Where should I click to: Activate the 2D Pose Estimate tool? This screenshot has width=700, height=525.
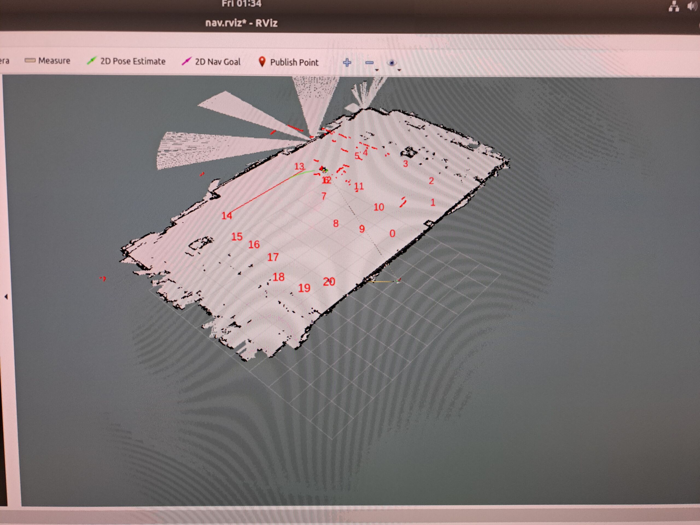tap(126, 61)
